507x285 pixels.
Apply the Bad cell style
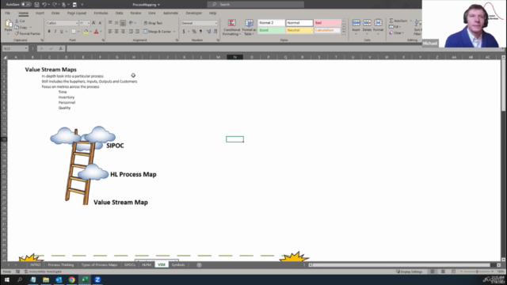[327, 23]
